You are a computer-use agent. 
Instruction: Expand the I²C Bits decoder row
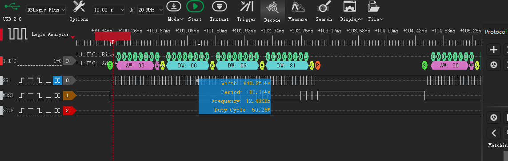(77, 54)
